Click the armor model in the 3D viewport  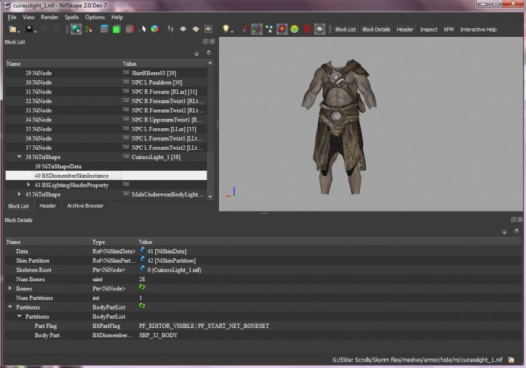339,127
